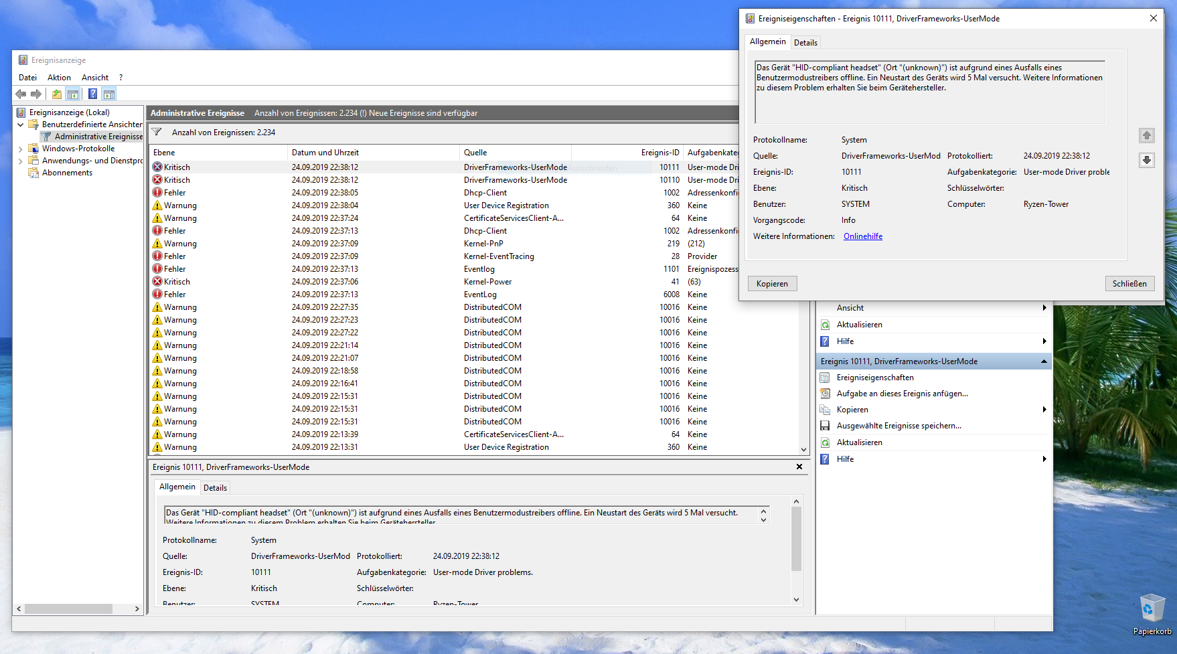Open the Ansicht submenu arrow in actions pane

[x=1044, y=308]
